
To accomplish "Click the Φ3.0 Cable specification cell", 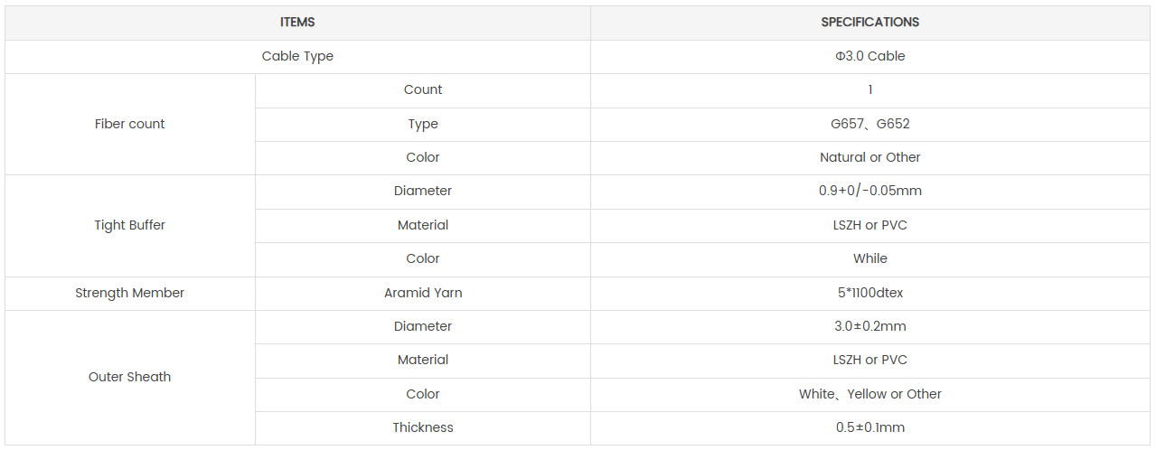I will coord(870,56).
